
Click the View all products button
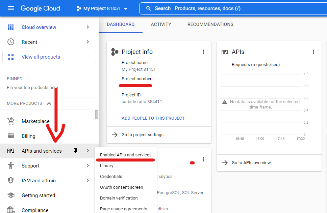coord(49,57)
